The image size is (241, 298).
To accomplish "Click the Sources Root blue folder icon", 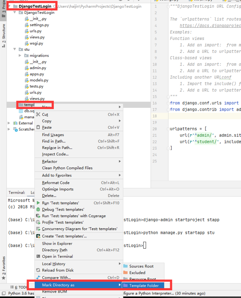I will pyautogui.click(x=125, y=266).
